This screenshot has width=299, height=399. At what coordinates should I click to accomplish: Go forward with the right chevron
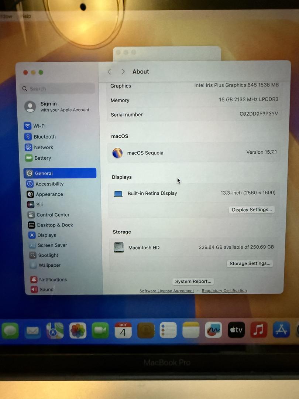pyautogui.click(x=123, y=72)
